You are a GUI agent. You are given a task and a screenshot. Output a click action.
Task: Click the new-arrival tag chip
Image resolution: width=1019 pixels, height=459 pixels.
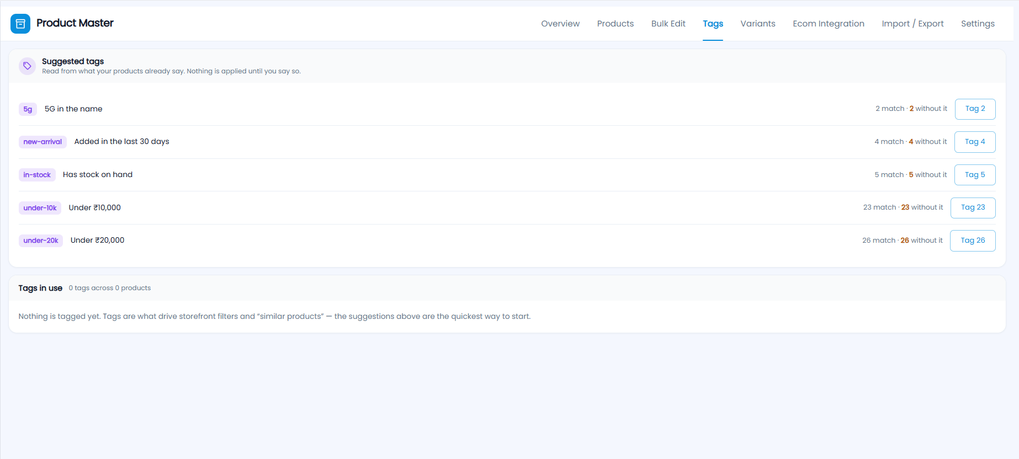click(x=43, y=142)
